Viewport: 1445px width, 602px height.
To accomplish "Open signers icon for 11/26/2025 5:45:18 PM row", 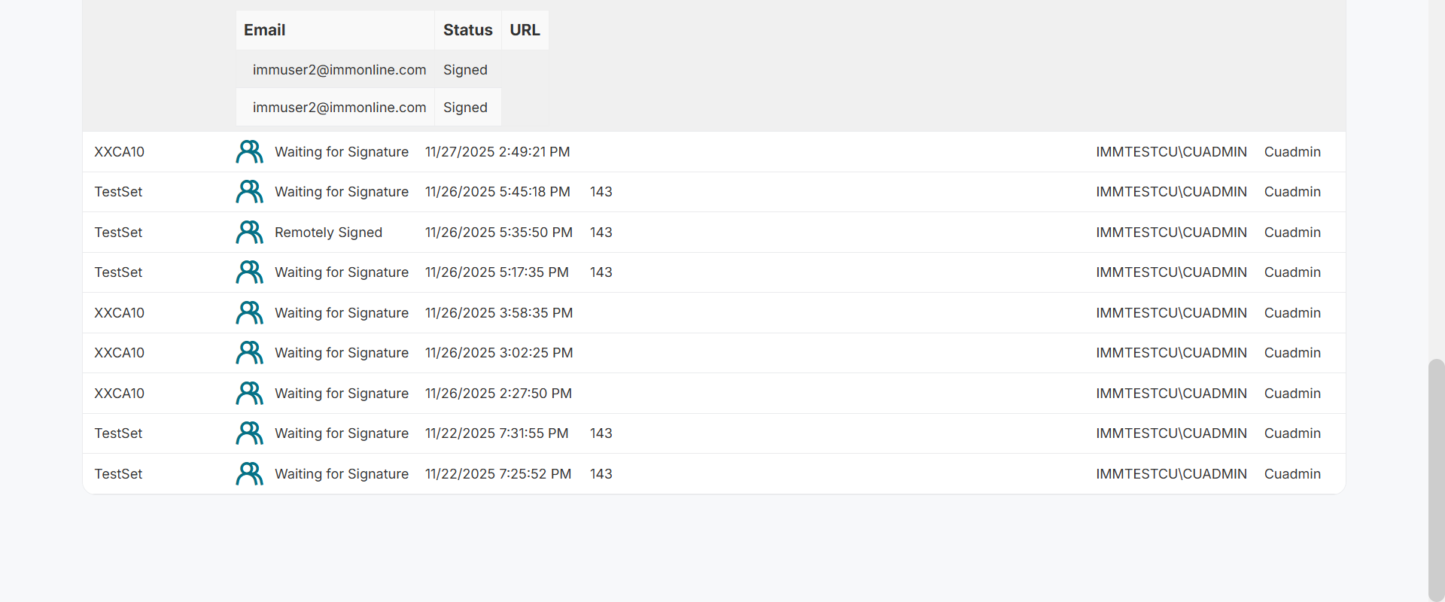I will (x=249, y=192).
